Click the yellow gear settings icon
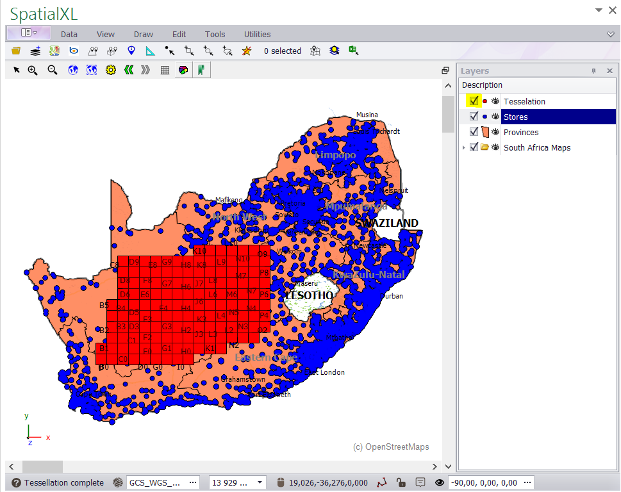 pyautogui.click(x=110, y=70)
